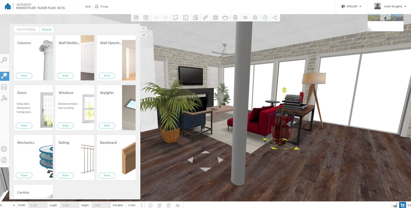Open the paint brush decorate sidebar icon
411x208 pixels.
[x=4, y=98]
